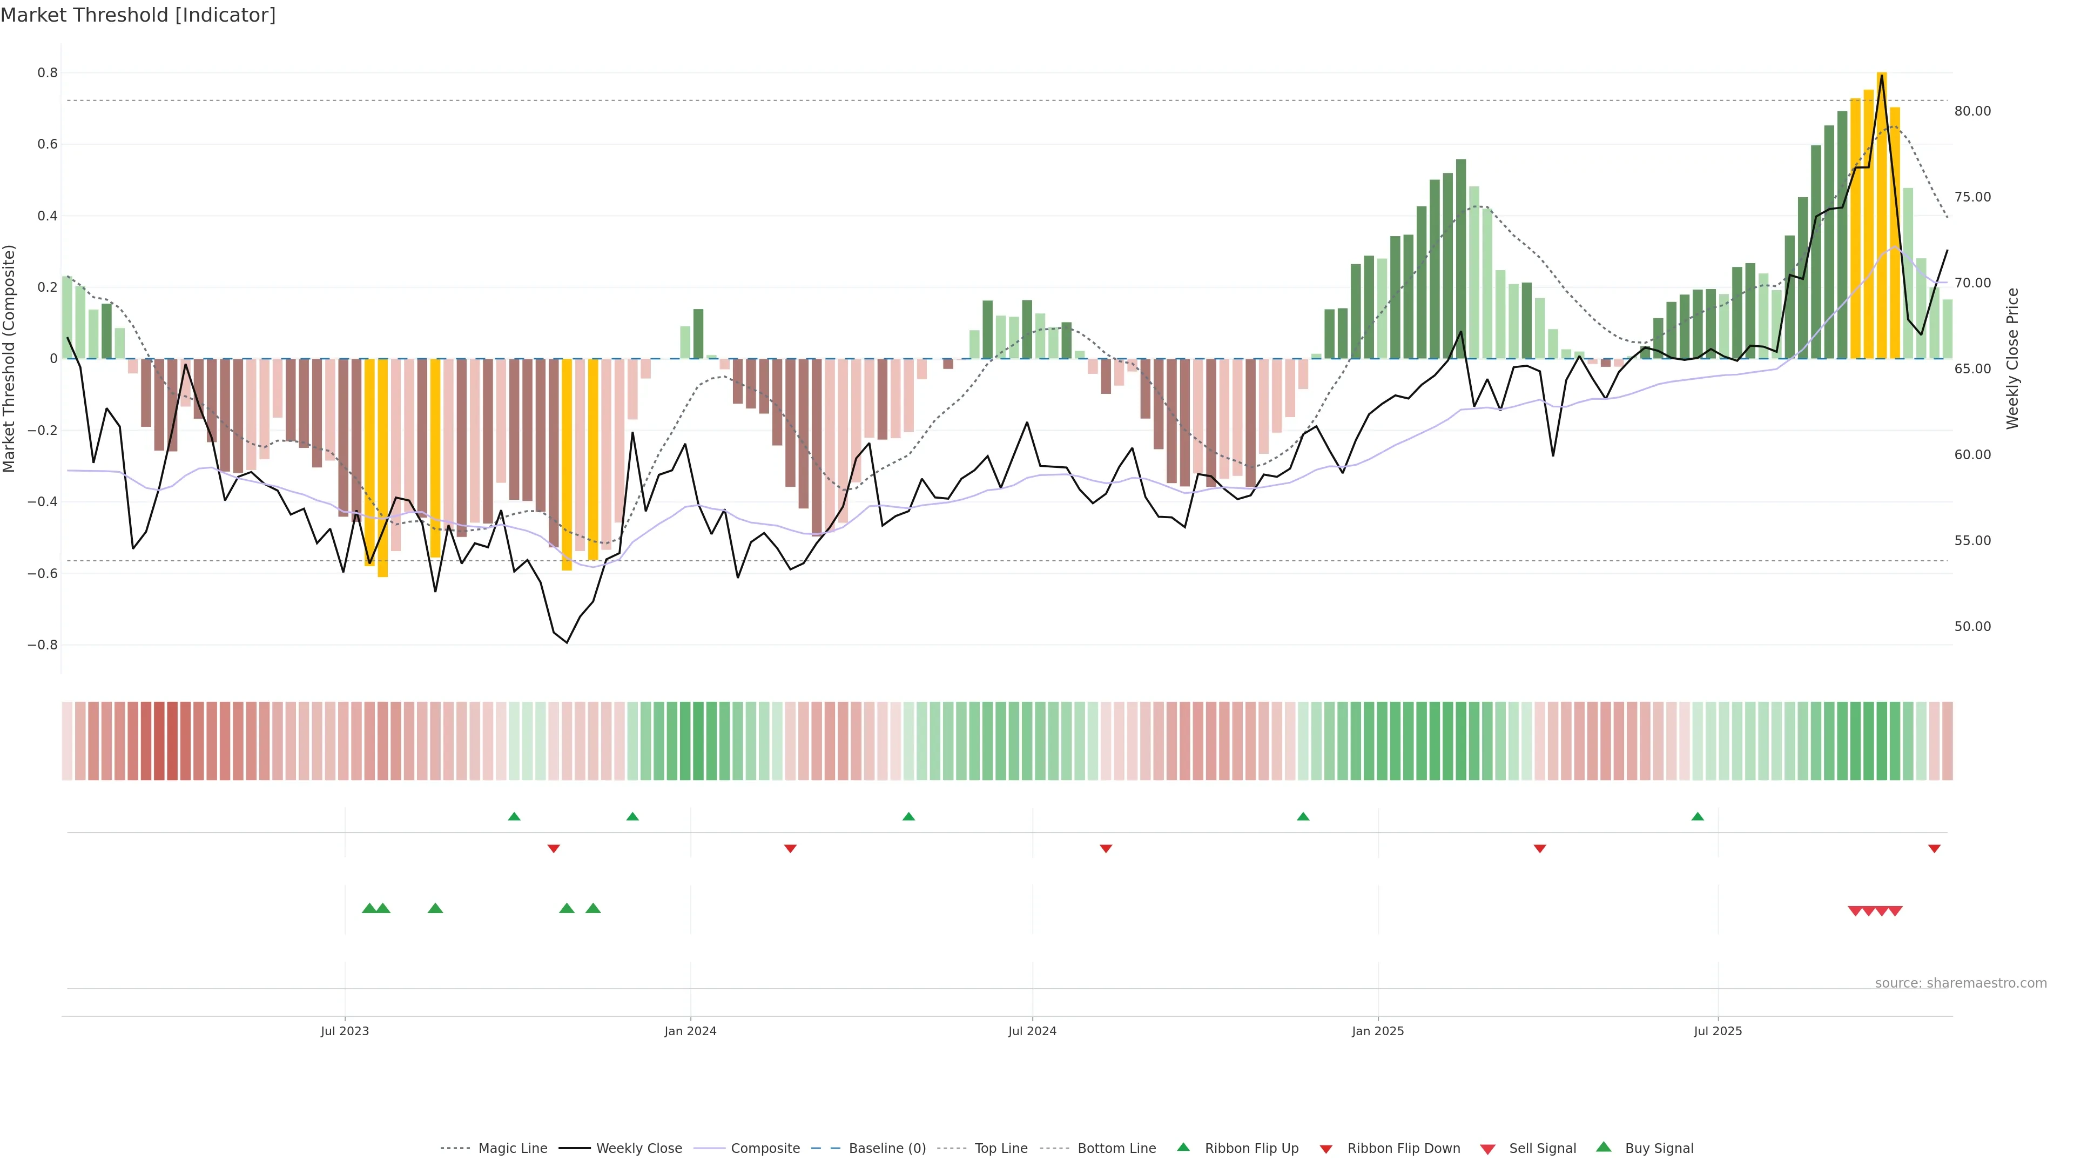The height and width of the screenshot is (1167, 2074).
Task: Click the Ribbon Flip Up marker before Jul 2025
Action: [x=1697, y=817]
